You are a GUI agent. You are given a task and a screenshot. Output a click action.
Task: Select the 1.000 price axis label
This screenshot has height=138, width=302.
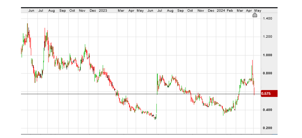click(x=267, y=55)
